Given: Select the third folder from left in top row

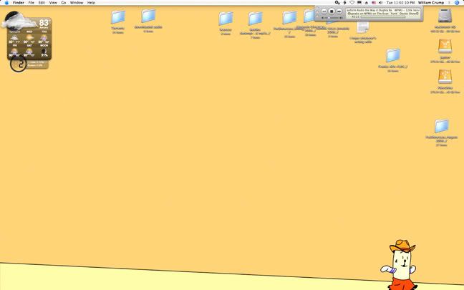Looking at the screenshot, I should point(226,19).
